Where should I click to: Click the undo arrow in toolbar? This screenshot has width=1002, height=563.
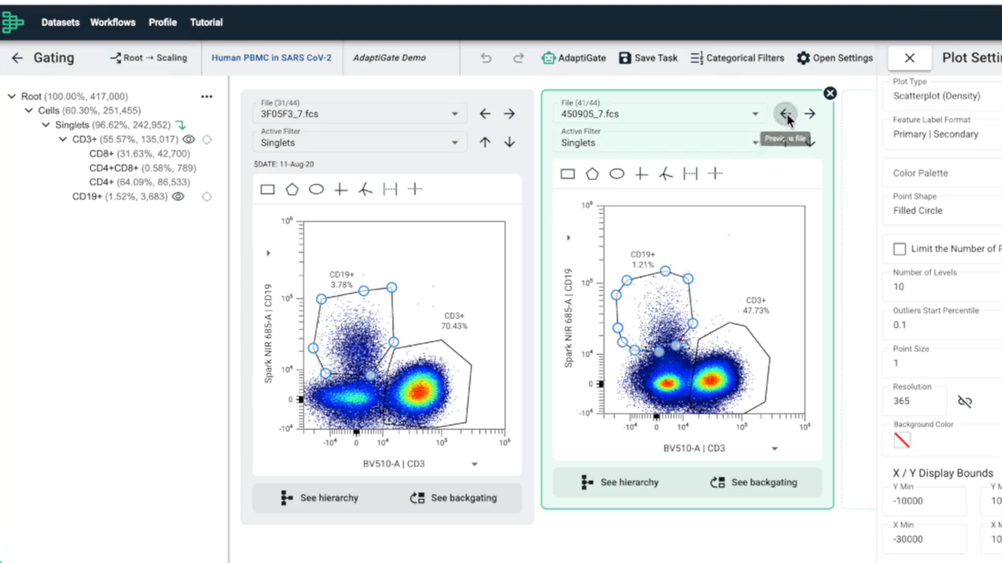(x=486, y=58)
